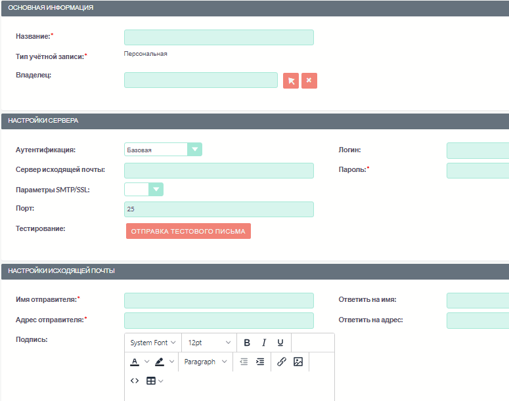
Task: Click the Название input field
Action: coord(219,37)
